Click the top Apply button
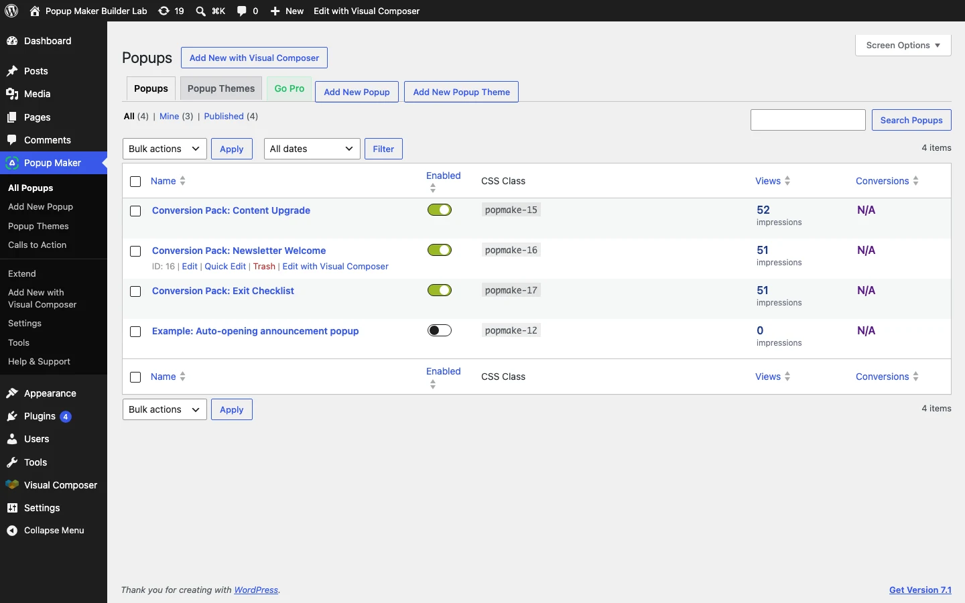 tap(232, 149)
